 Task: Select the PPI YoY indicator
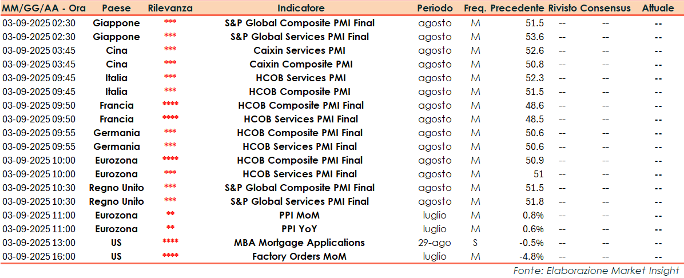coord(301,229)
